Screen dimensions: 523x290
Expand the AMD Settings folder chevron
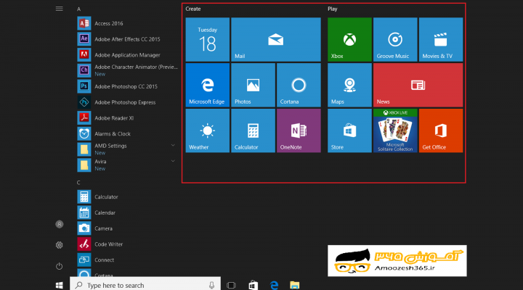173,146
